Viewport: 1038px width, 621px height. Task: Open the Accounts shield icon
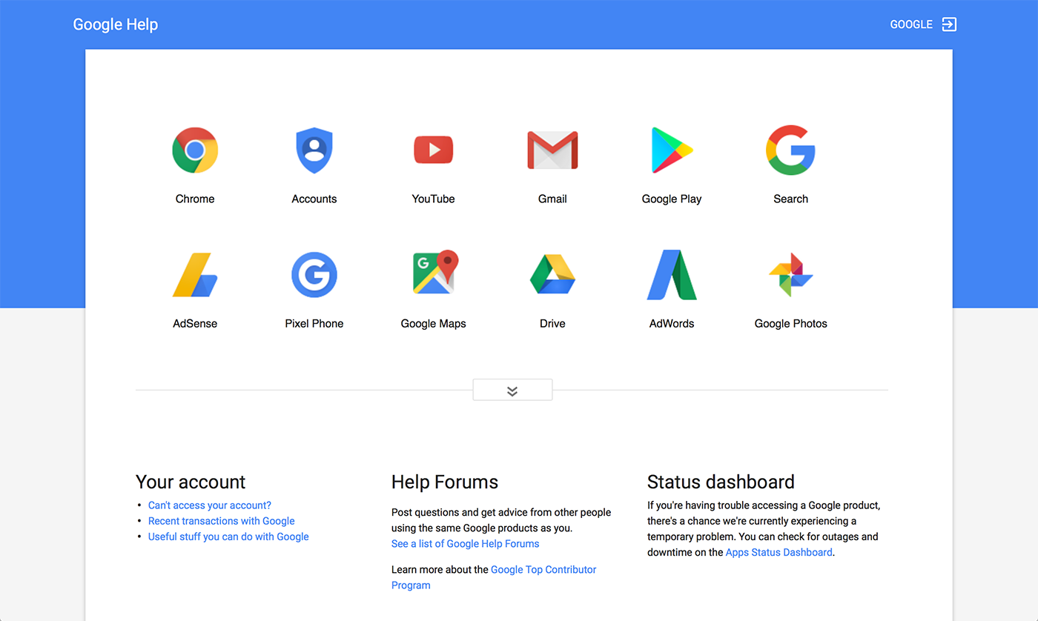[x=314, y=150]
